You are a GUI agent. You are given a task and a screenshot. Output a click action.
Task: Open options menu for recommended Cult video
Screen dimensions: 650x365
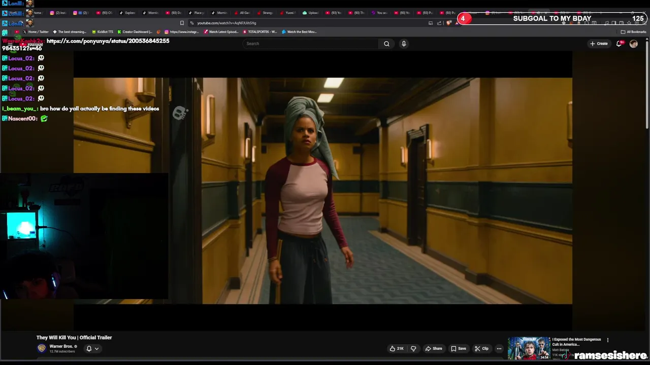tap(608, 340)
